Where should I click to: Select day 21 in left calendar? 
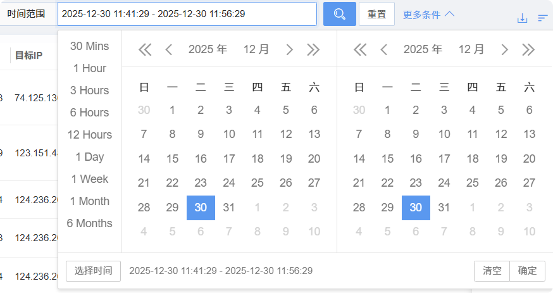point(144,184)
